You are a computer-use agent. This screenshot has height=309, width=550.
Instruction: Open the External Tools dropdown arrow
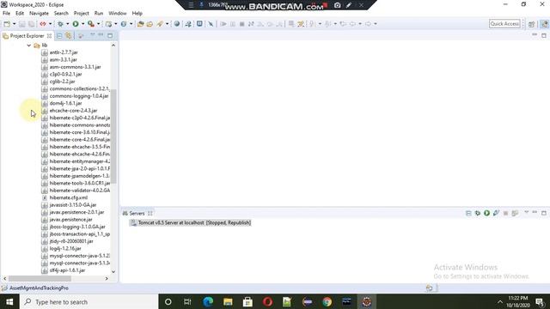pos(98,24)
